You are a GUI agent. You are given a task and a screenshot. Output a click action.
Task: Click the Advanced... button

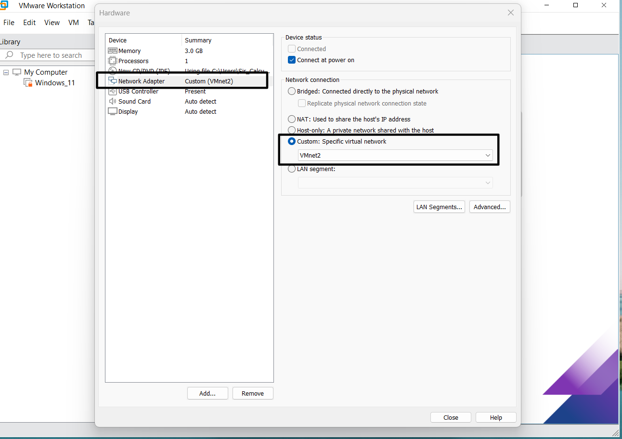click(490, 207)
